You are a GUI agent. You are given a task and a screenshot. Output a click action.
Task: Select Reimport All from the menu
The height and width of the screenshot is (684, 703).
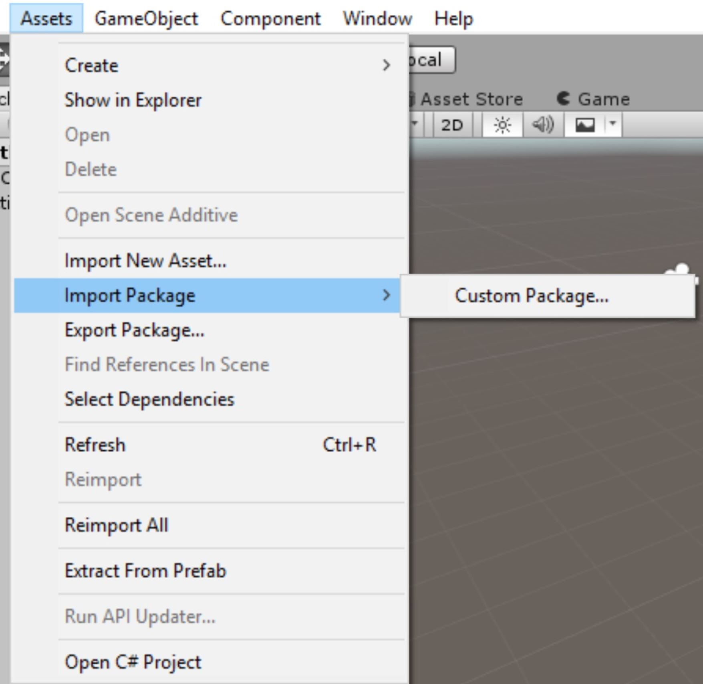[117, 525]
